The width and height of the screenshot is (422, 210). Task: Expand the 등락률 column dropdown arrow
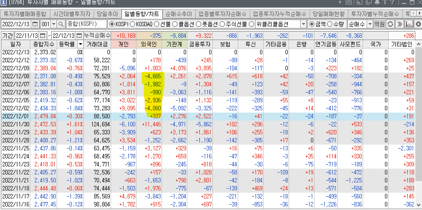point(80,44)
